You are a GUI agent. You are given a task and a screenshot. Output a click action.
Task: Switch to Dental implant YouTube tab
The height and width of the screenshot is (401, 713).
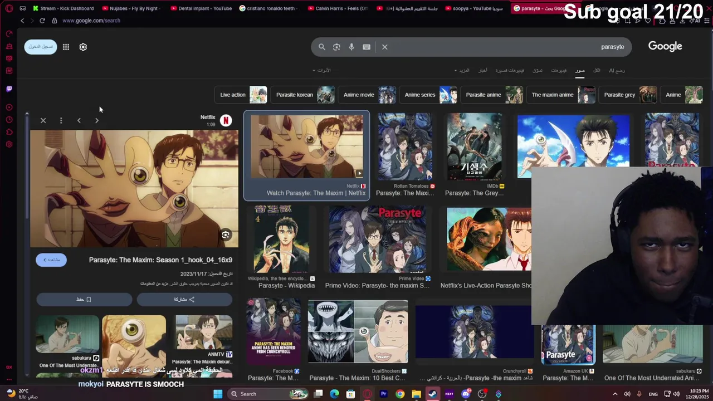point(201,8)
